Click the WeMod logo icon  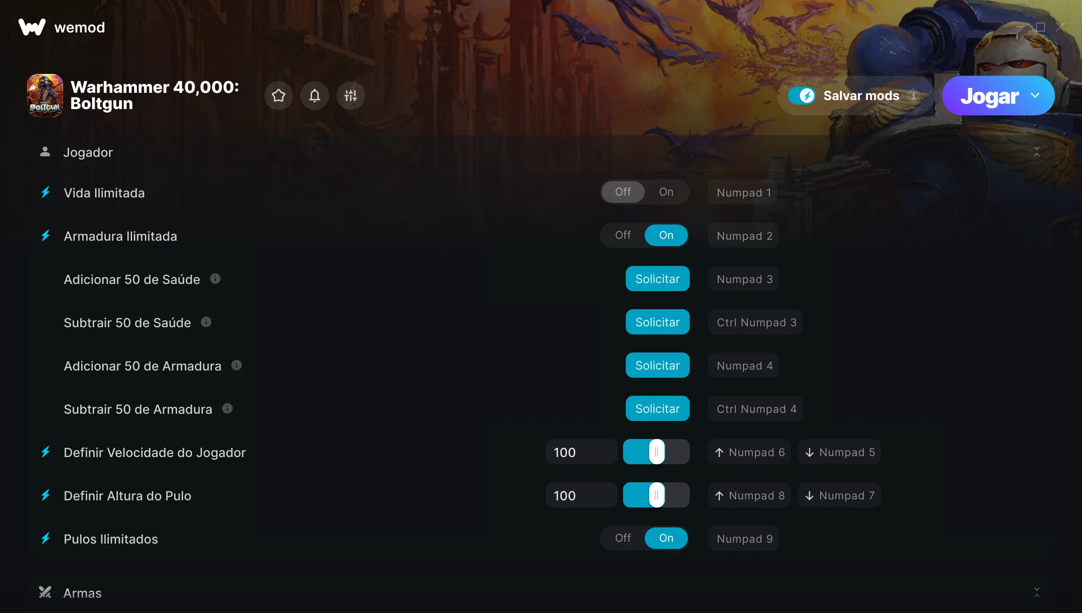coord(32,27)
